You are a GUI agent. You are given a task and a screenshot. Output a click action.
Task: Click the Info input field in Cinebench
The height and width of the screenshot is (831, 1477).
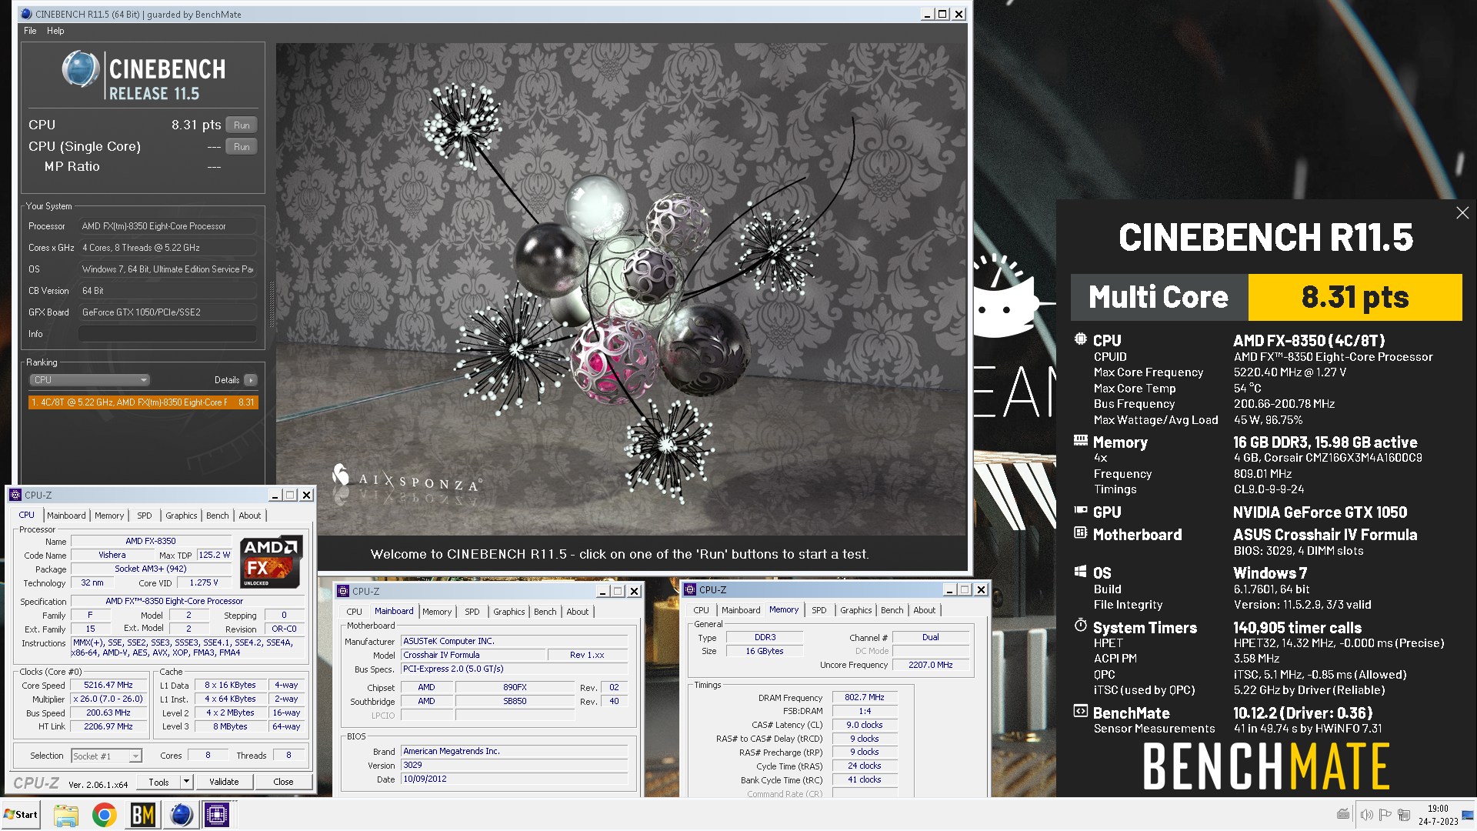coord(167,334)
